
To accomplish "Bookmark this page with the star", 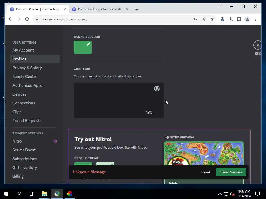I will pos(212,19).
